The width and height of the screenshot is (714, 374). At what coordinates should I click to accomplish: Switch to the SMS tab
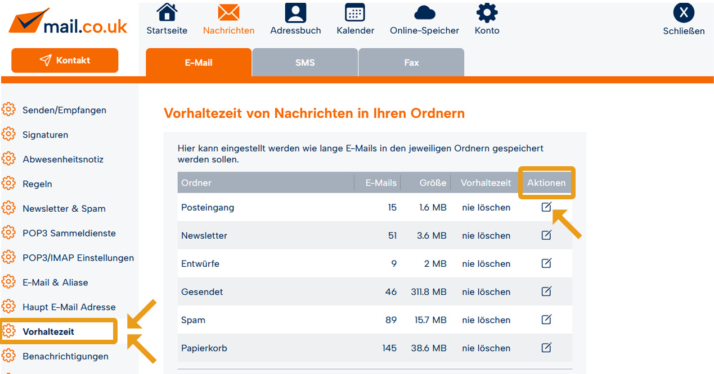pyautogui.click(x=305, y=63)
